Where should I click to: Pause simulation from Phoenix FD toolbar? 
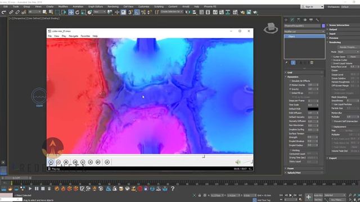(x=37, y=189)
